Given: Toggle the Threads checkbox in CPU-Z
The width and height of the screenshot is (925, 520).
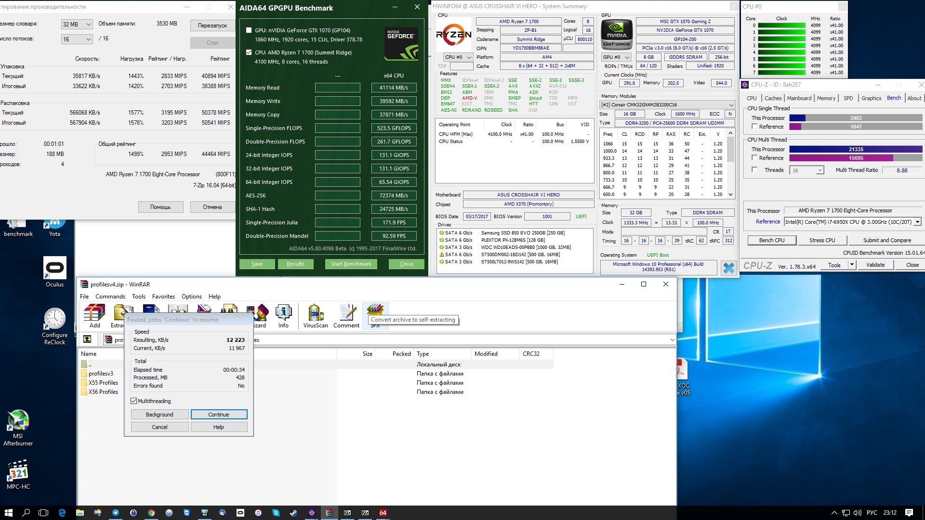Looking at the screenshot, I should click(x=754, y=170).
